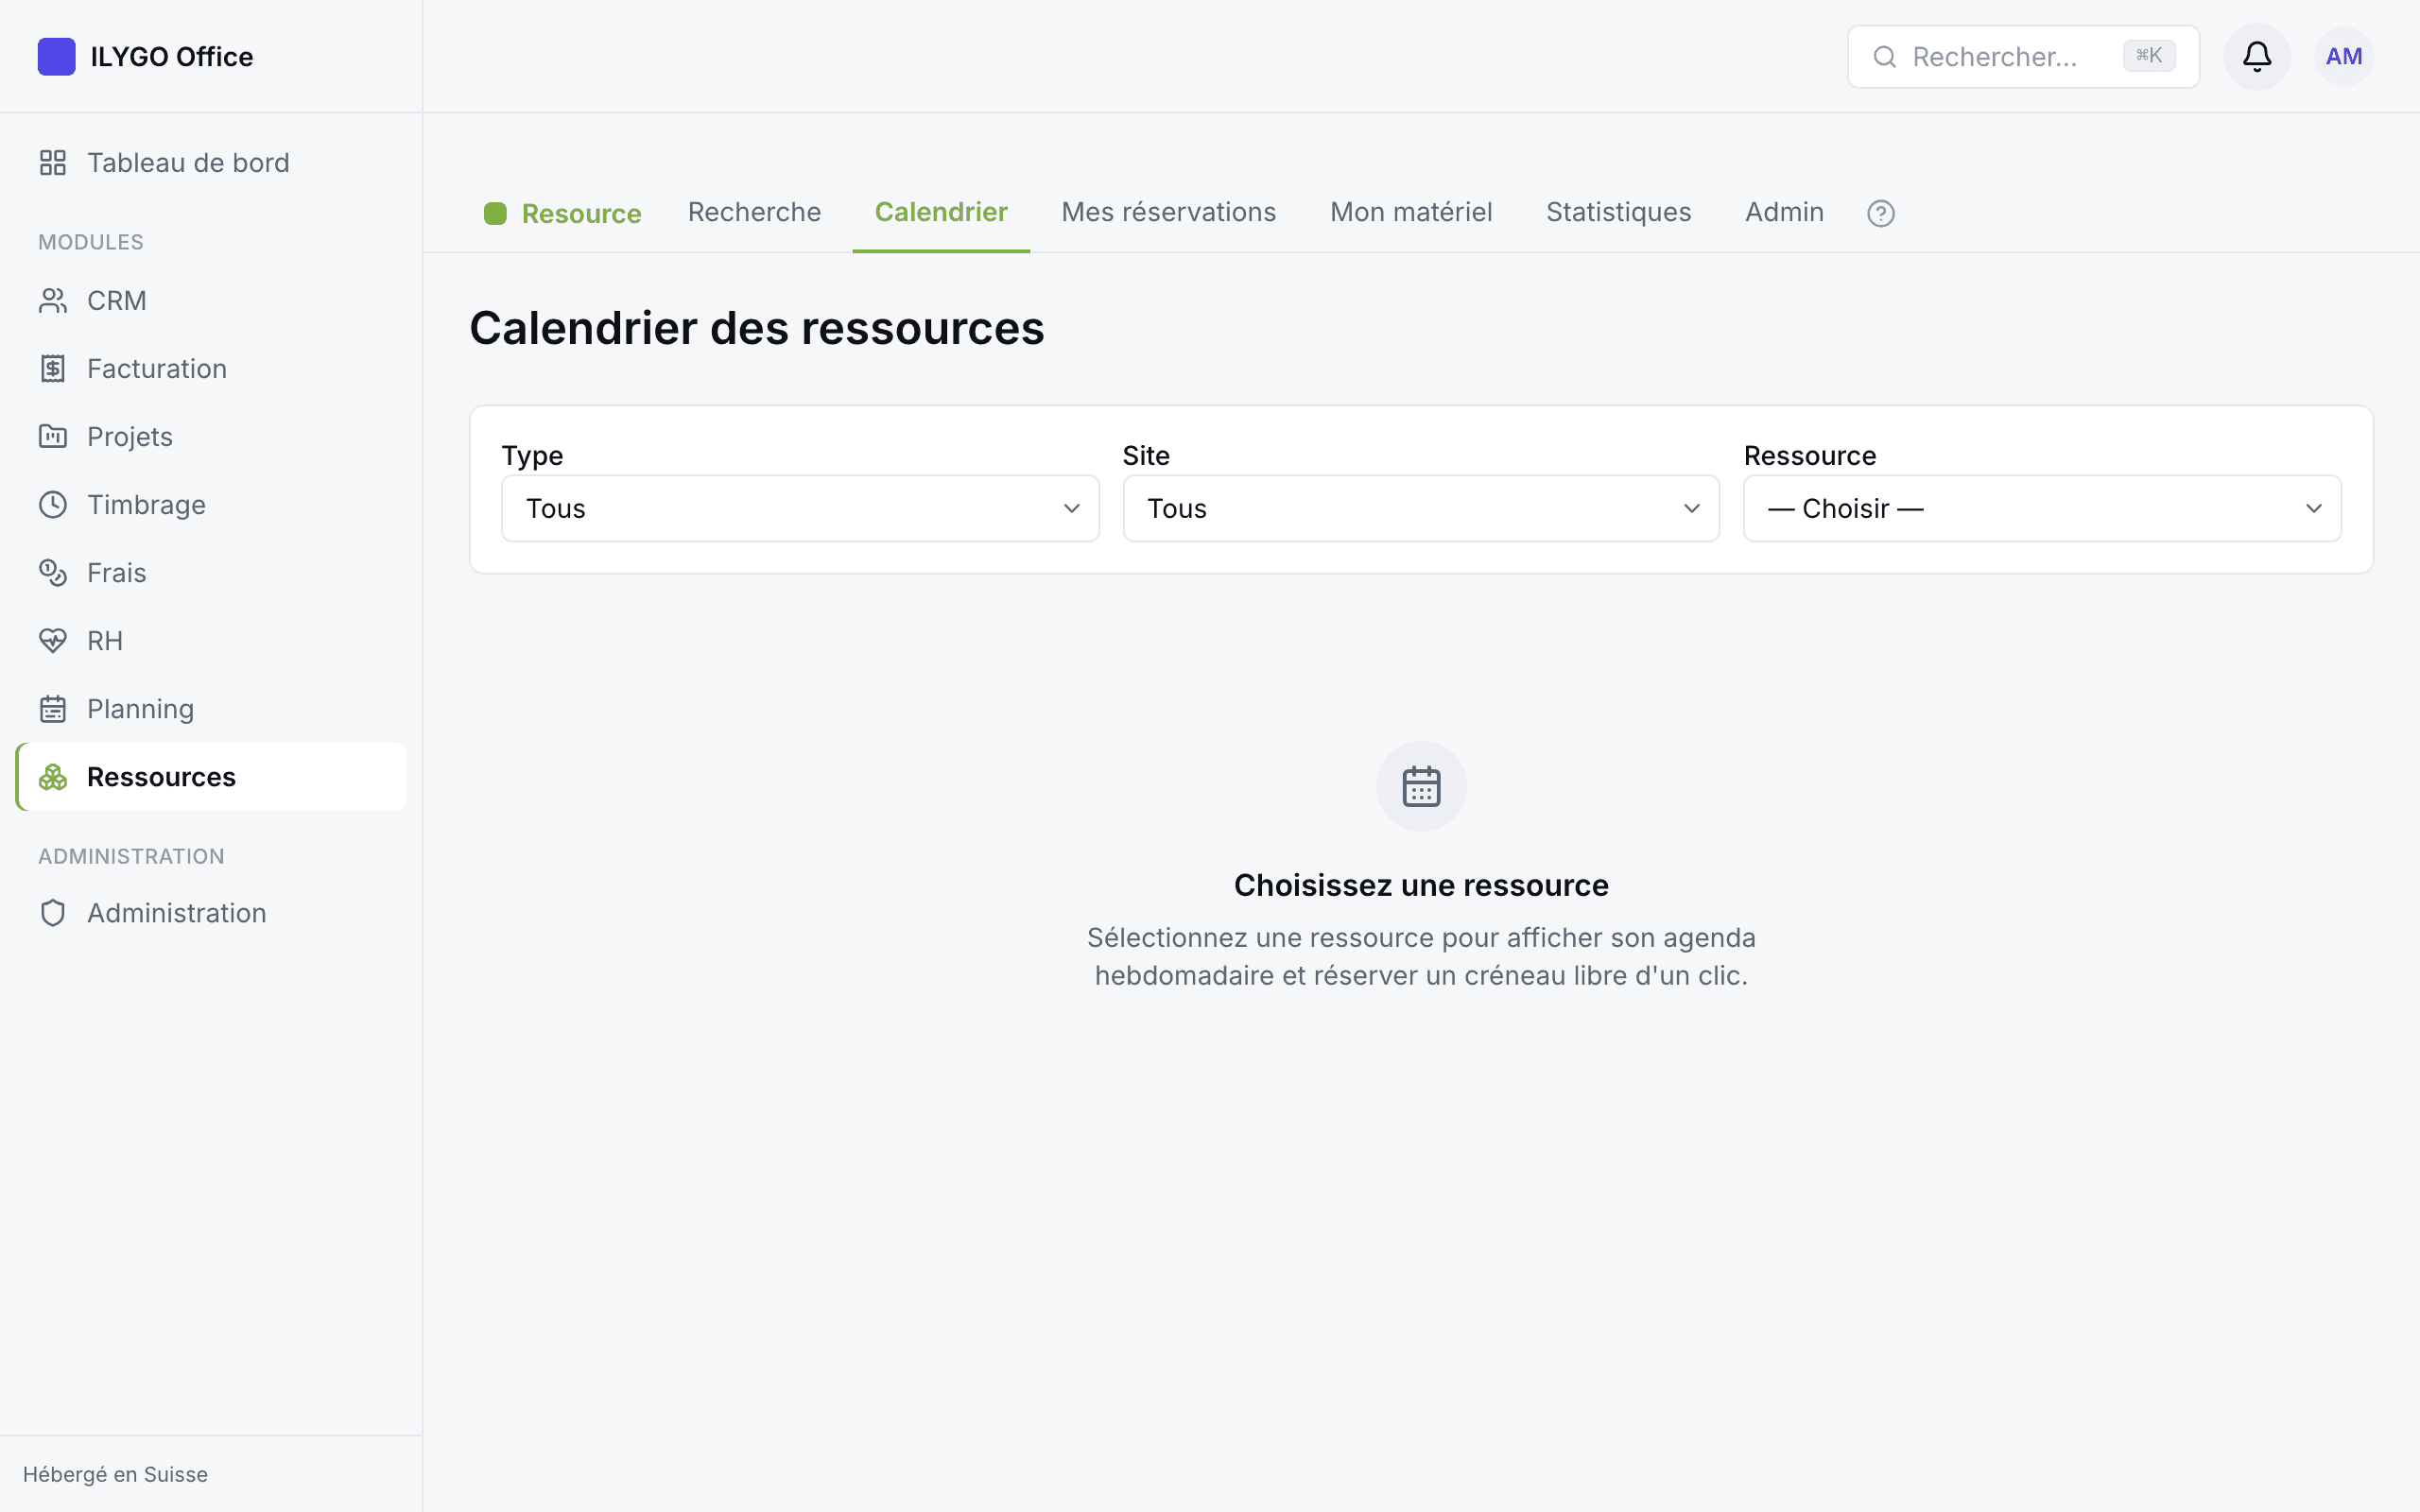The width and height of the screenshot is (2420, 1512).
Task: Click the Planning calendar icon in sidebar
Action: coord(53,709)
